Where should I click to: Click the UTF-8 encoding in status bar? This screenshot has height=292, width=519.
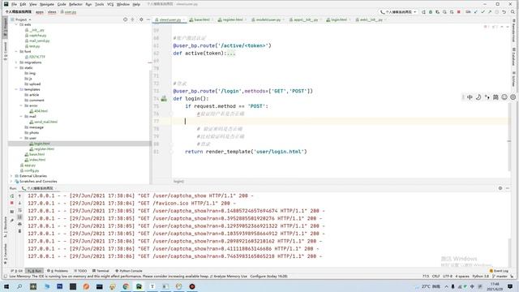pos(448,276)
